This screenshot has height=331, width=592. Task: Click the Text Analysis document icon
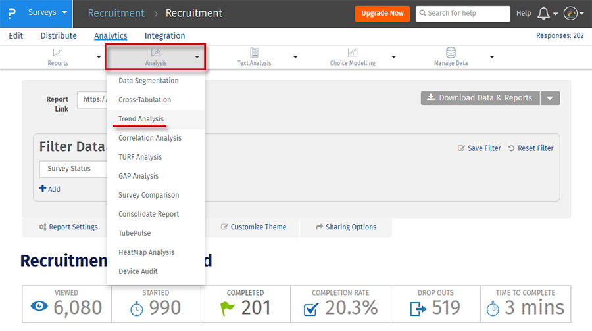[x=254, y=53]
